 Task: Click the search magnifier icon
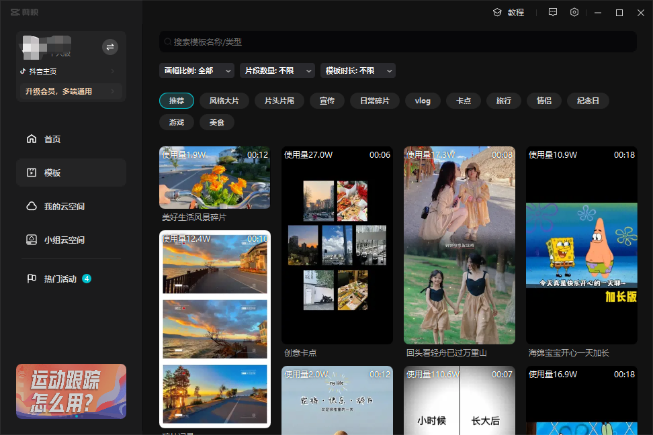[168, 42]
